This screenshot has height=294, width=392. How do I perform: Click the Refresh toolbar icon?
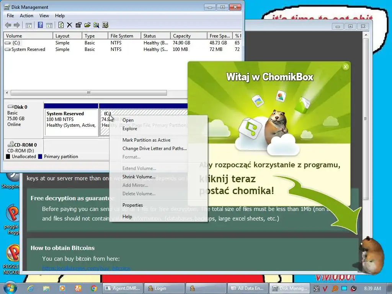[61, 25]
